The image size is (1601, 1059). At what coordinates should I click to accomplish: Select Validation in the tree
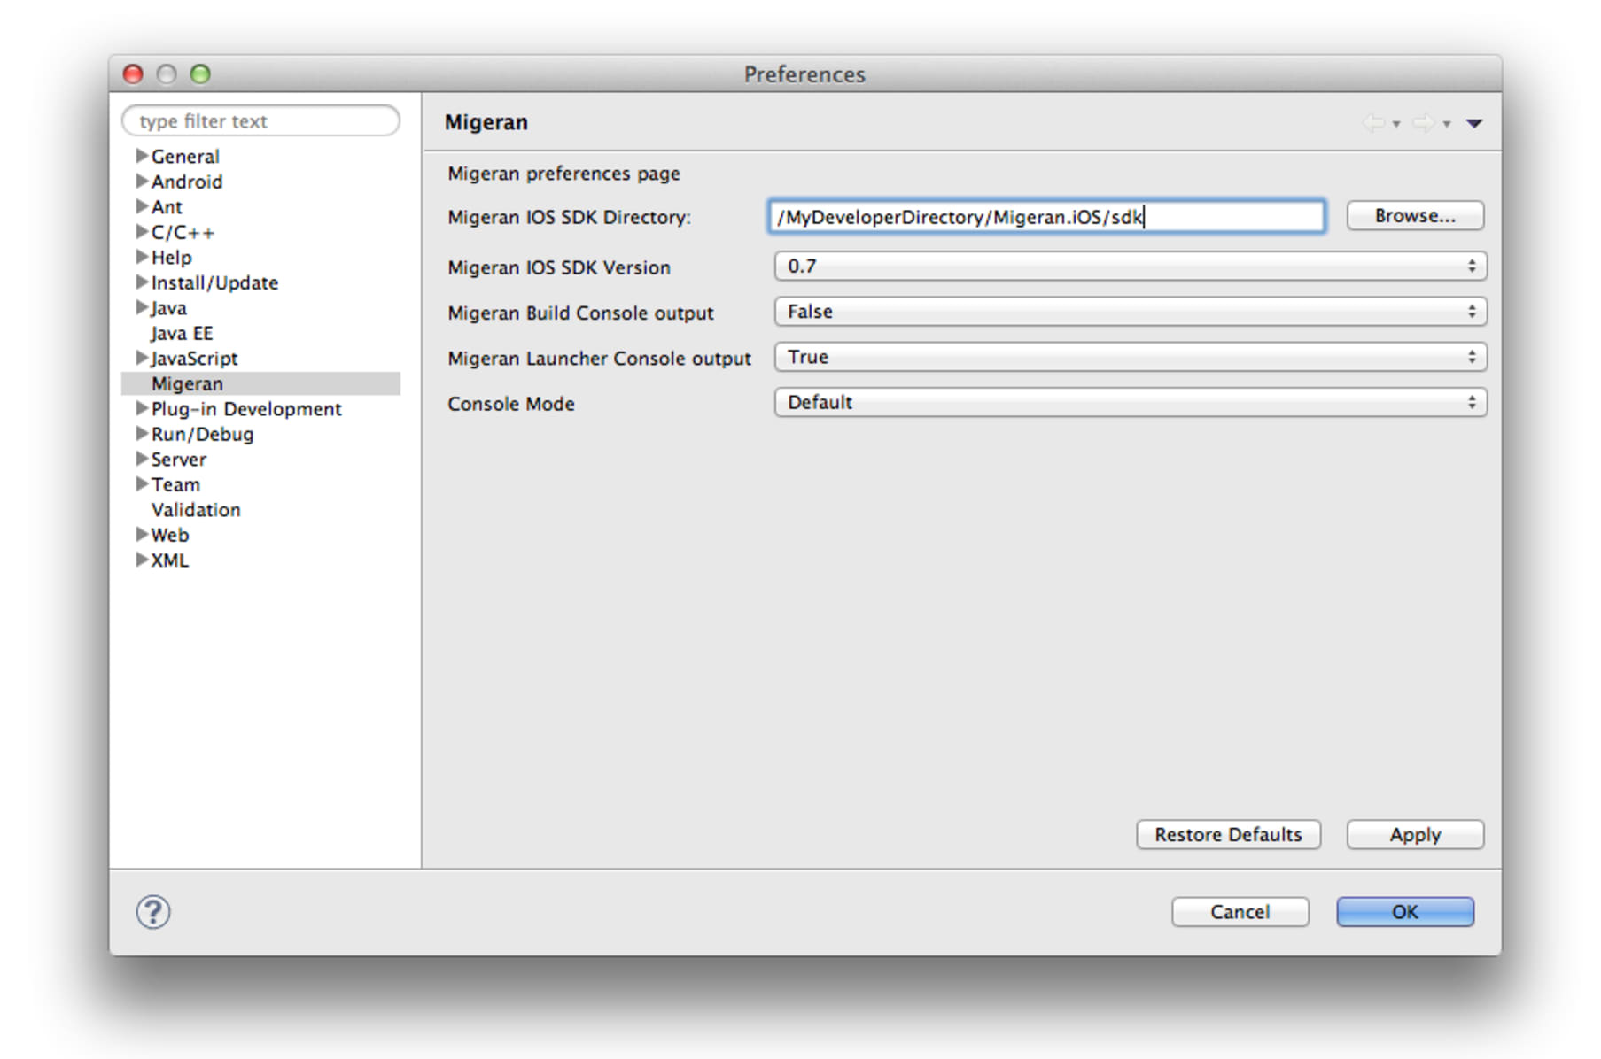click(196, 509)
